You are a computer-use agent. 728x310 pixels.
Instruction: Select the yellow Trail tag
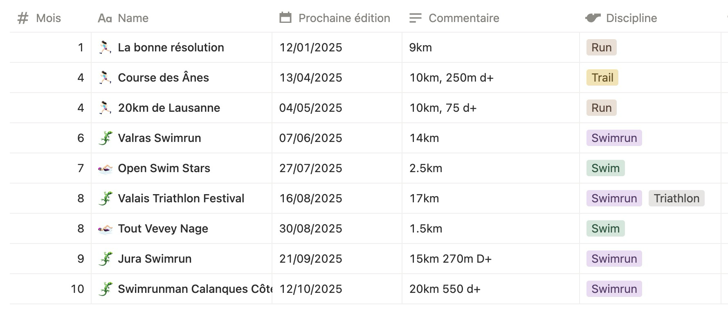[602, 78]
